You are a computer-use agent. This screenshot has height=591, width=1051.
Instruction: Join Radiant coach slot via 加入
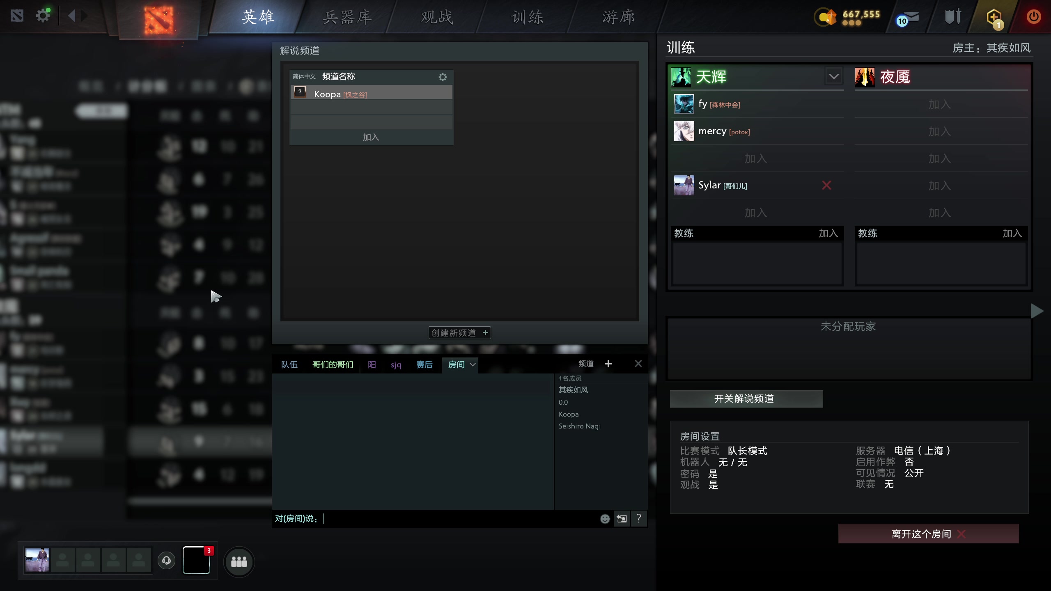click(x=828, y=233)
